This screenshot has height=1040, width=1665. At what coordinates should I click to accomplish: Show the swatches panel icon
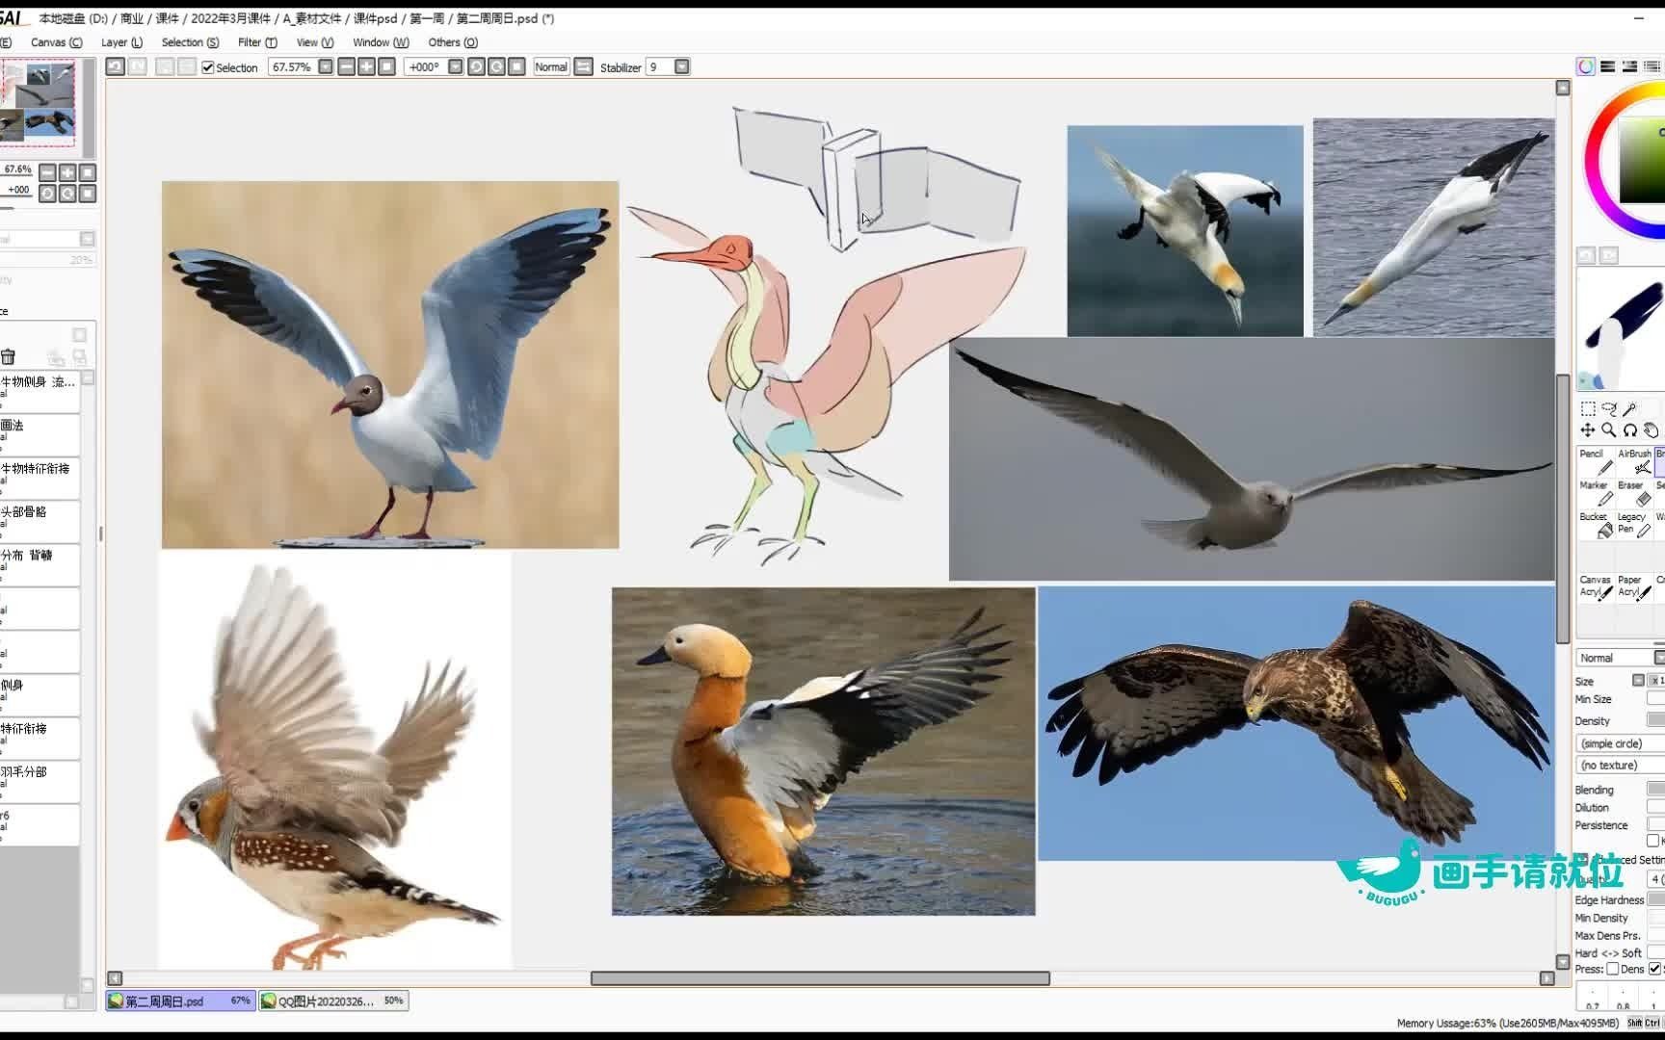[1652, 66]
